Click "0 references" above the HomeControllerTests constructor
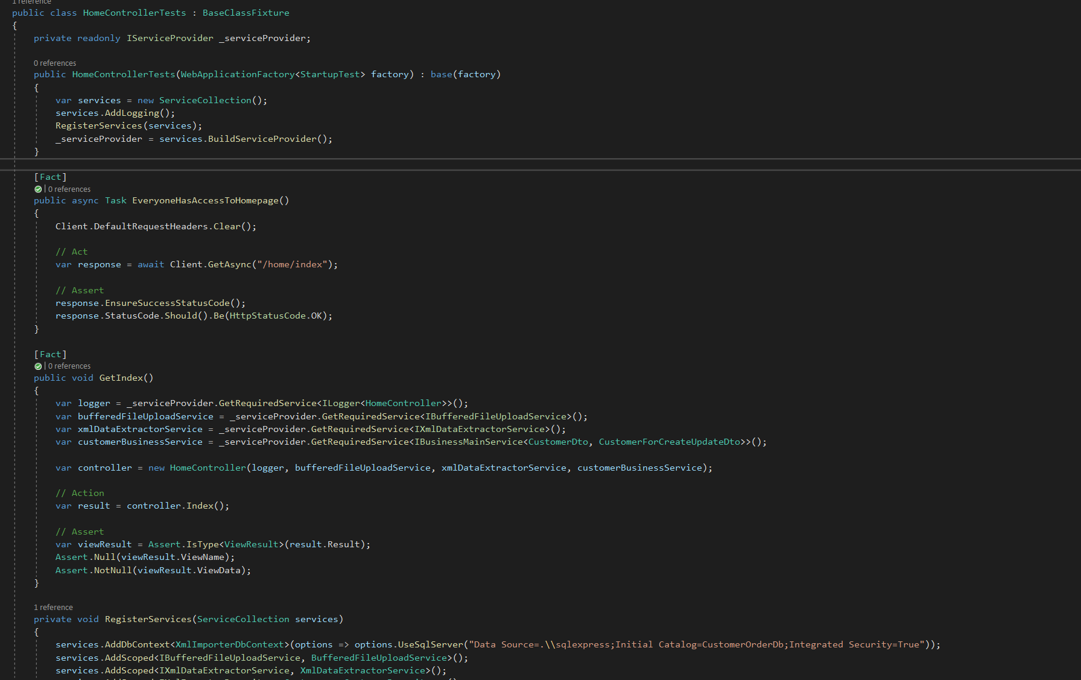The height and width of the screenshot is (680, 1081). [54, 63]
